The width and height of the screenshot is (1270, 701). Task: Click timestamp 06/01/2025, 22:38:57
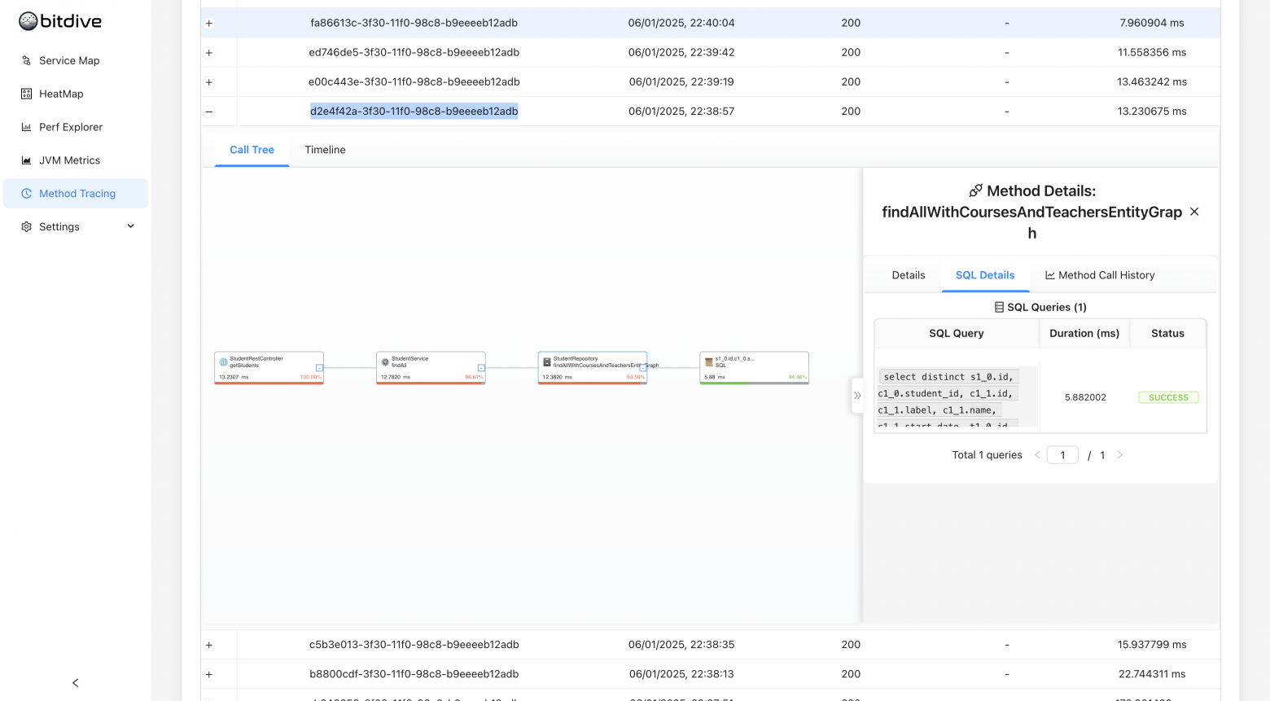(x=681, y=112)
